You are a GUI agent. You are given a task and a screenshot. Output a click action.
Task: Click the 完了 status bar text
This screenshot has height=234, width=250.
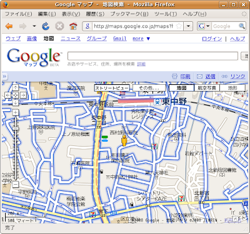click(x=10, y=228)
